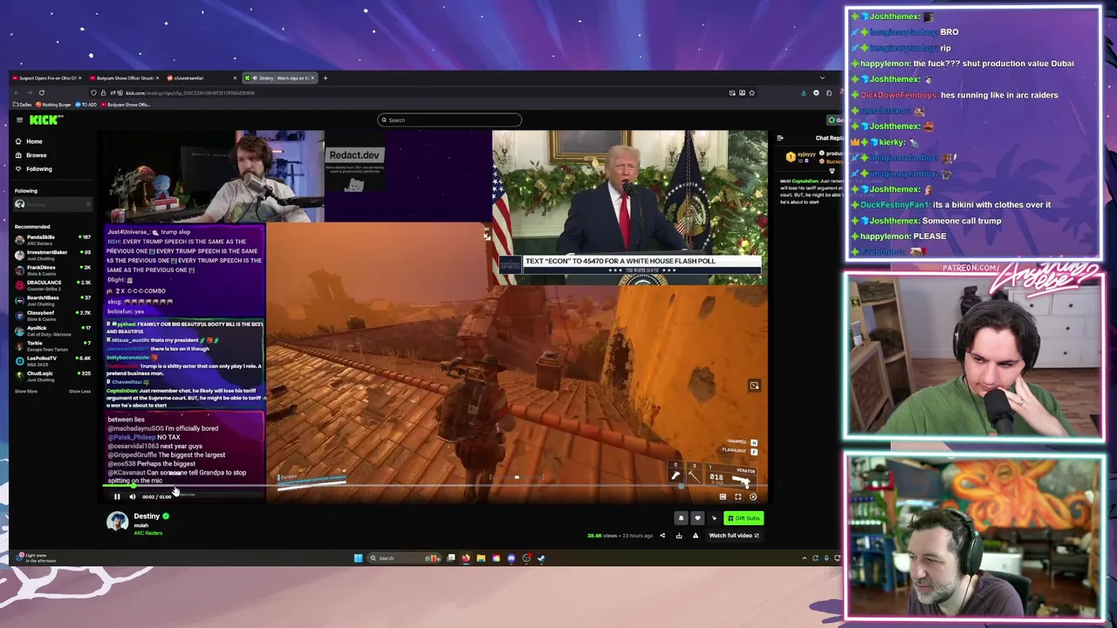Show hidden system tray icons
Image resolution: width=1117 pixels, height=628 pixels.
(x=805, y=558)
